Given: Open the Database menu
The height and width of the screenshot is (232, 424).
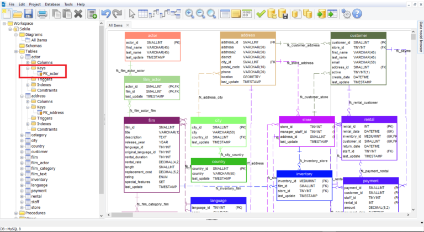Looking at the screenshot, I should 52,4.
